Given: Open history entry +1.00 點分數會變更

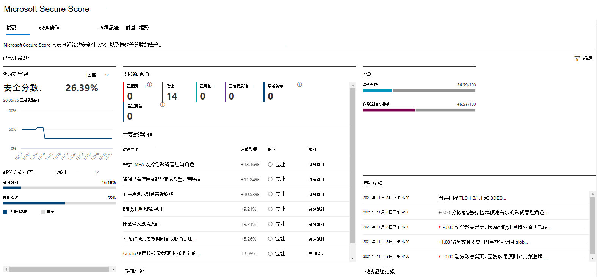Looking at the screenshot, I should click(x=483, y=242).
